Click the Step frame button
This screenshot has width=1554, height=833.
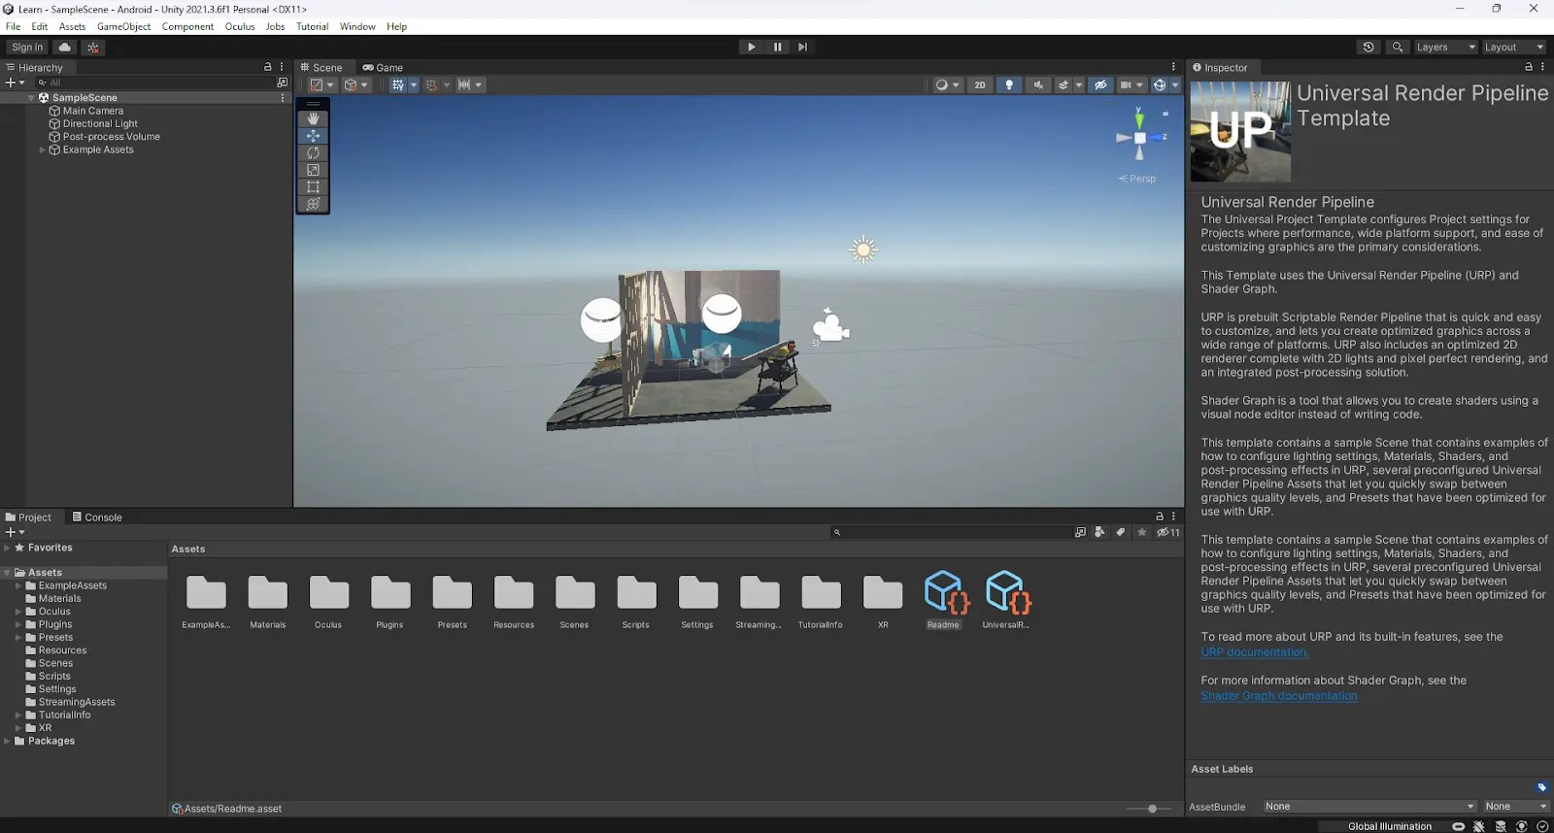coord(802,47)
